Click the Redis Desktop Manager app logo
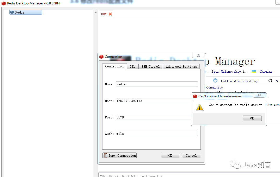This screenshot has height=177, width=280. tap(4, 3)
